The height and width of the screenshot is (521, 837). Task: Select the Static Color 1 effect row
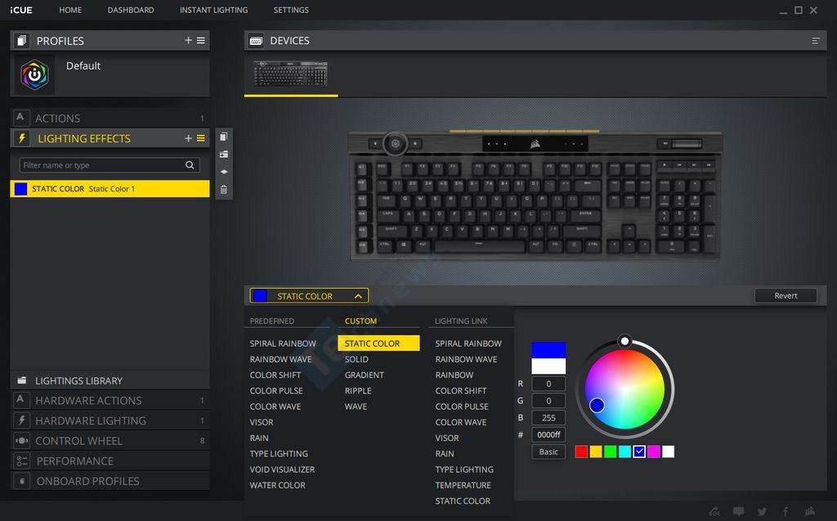pyautogui.click(x=110, y=189)
